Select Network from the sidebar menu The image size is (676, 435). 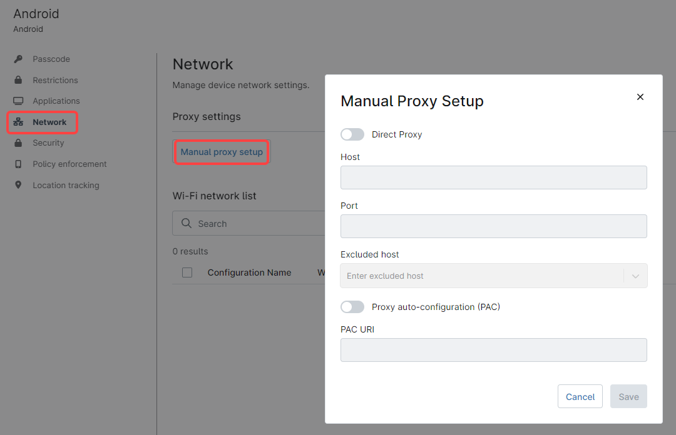pos(49,122)
